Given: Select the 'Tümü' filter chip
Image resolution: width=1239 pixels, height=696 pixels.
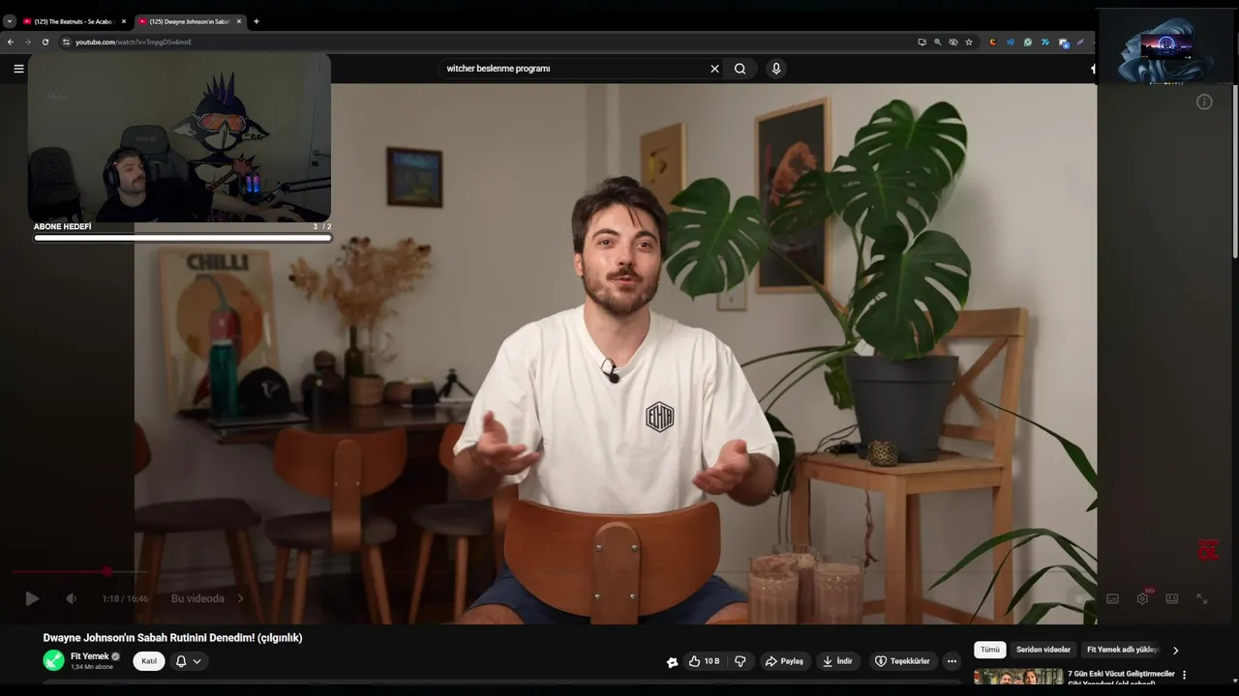Looking at the screenshot, I should (990, 650).
